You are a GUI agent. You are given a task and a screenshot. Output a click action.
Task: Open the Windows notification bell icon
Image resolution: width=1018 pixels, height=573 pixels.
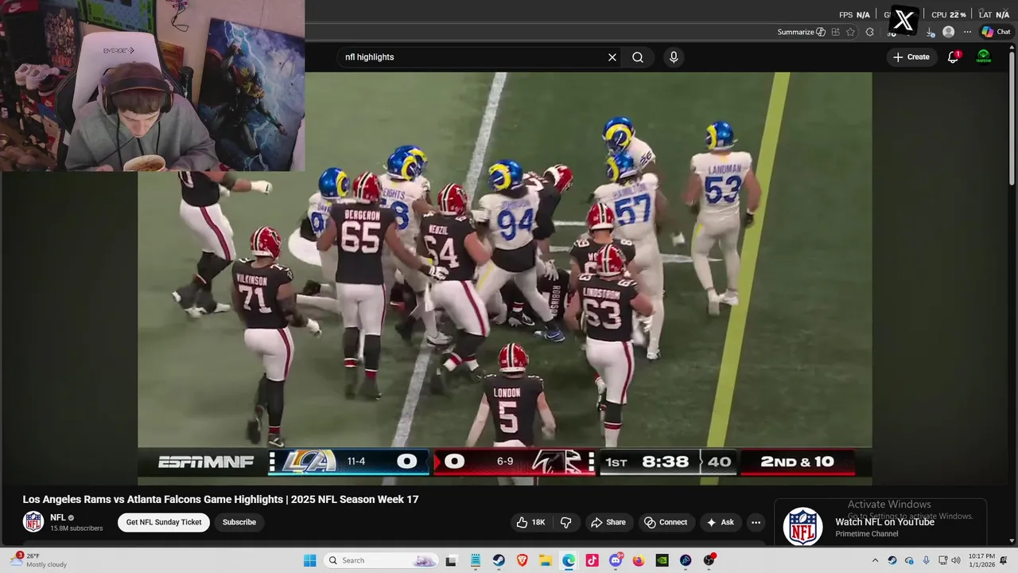tap(1004, 560)
